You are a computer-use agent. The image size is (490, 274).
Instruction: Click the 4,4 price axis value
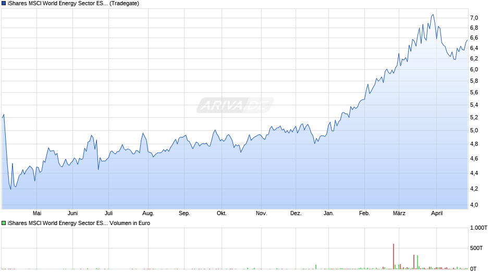tap(474, 173)
